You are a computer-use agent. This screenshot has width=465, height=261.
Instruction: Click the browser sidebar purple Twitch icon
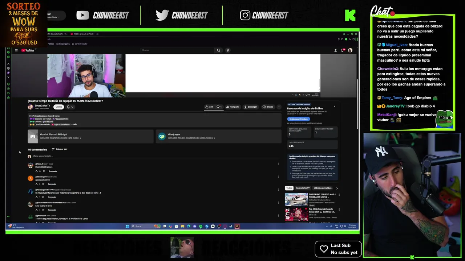[x=8, y=73]
